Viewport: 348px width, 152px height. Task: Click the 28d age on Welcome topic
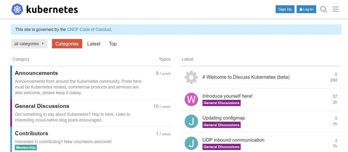pos(334,80)
